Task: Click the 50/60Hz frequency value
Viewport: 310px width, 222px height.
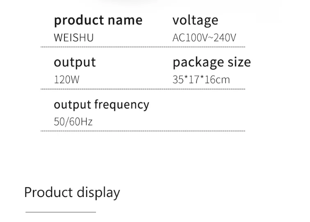Action: (73, 122)
